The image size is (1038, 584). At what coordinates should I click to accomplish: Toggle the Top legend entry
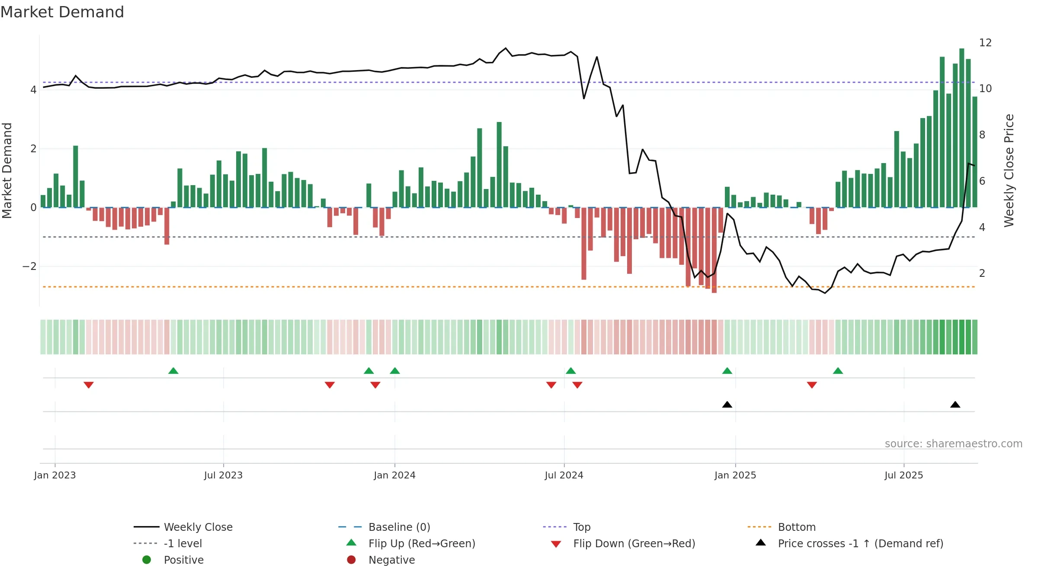567,527
